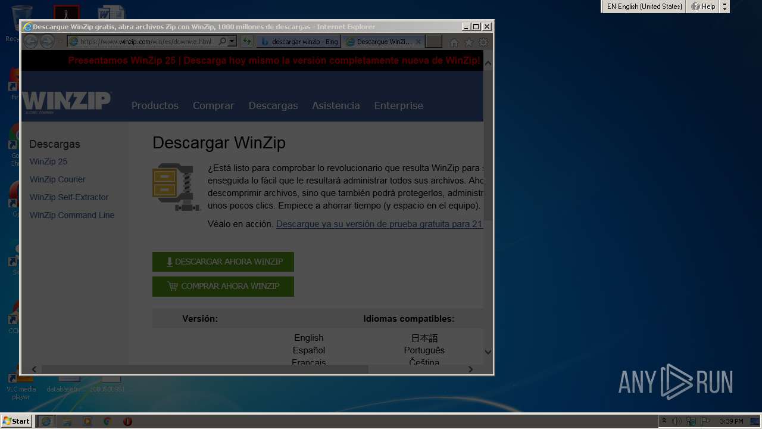Image resolution: width=762 pixels, height=429 pixels.
Task: Open the Favorites star icon
Action: [x=469, y=42]
